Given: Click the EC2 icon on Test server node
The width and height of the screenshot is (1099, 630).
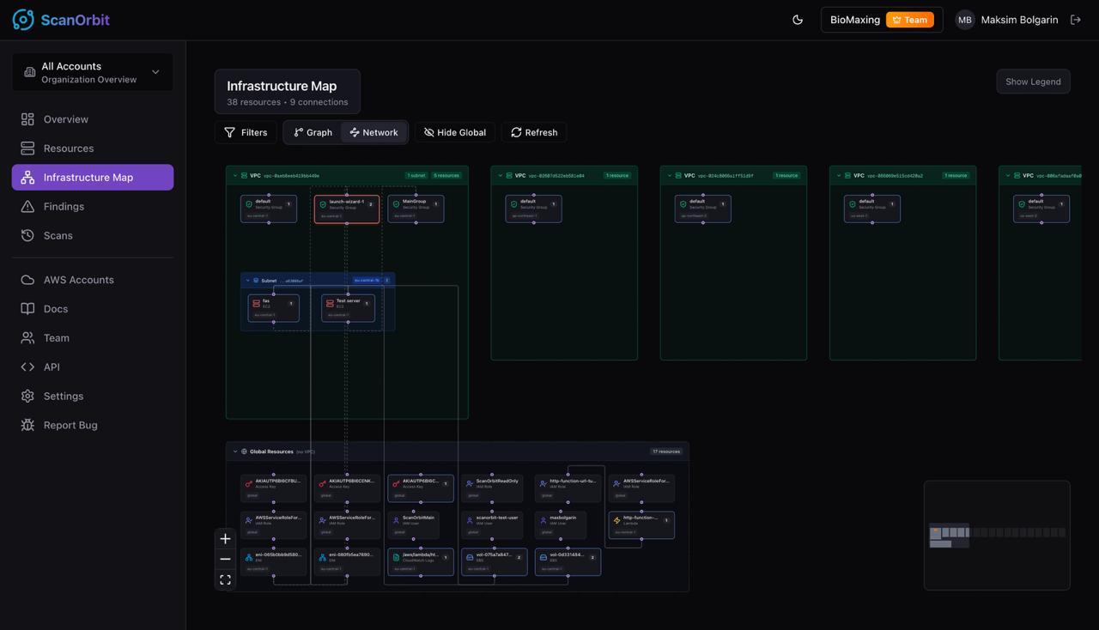Looking at the screenshot, I should tap(331, 302).
